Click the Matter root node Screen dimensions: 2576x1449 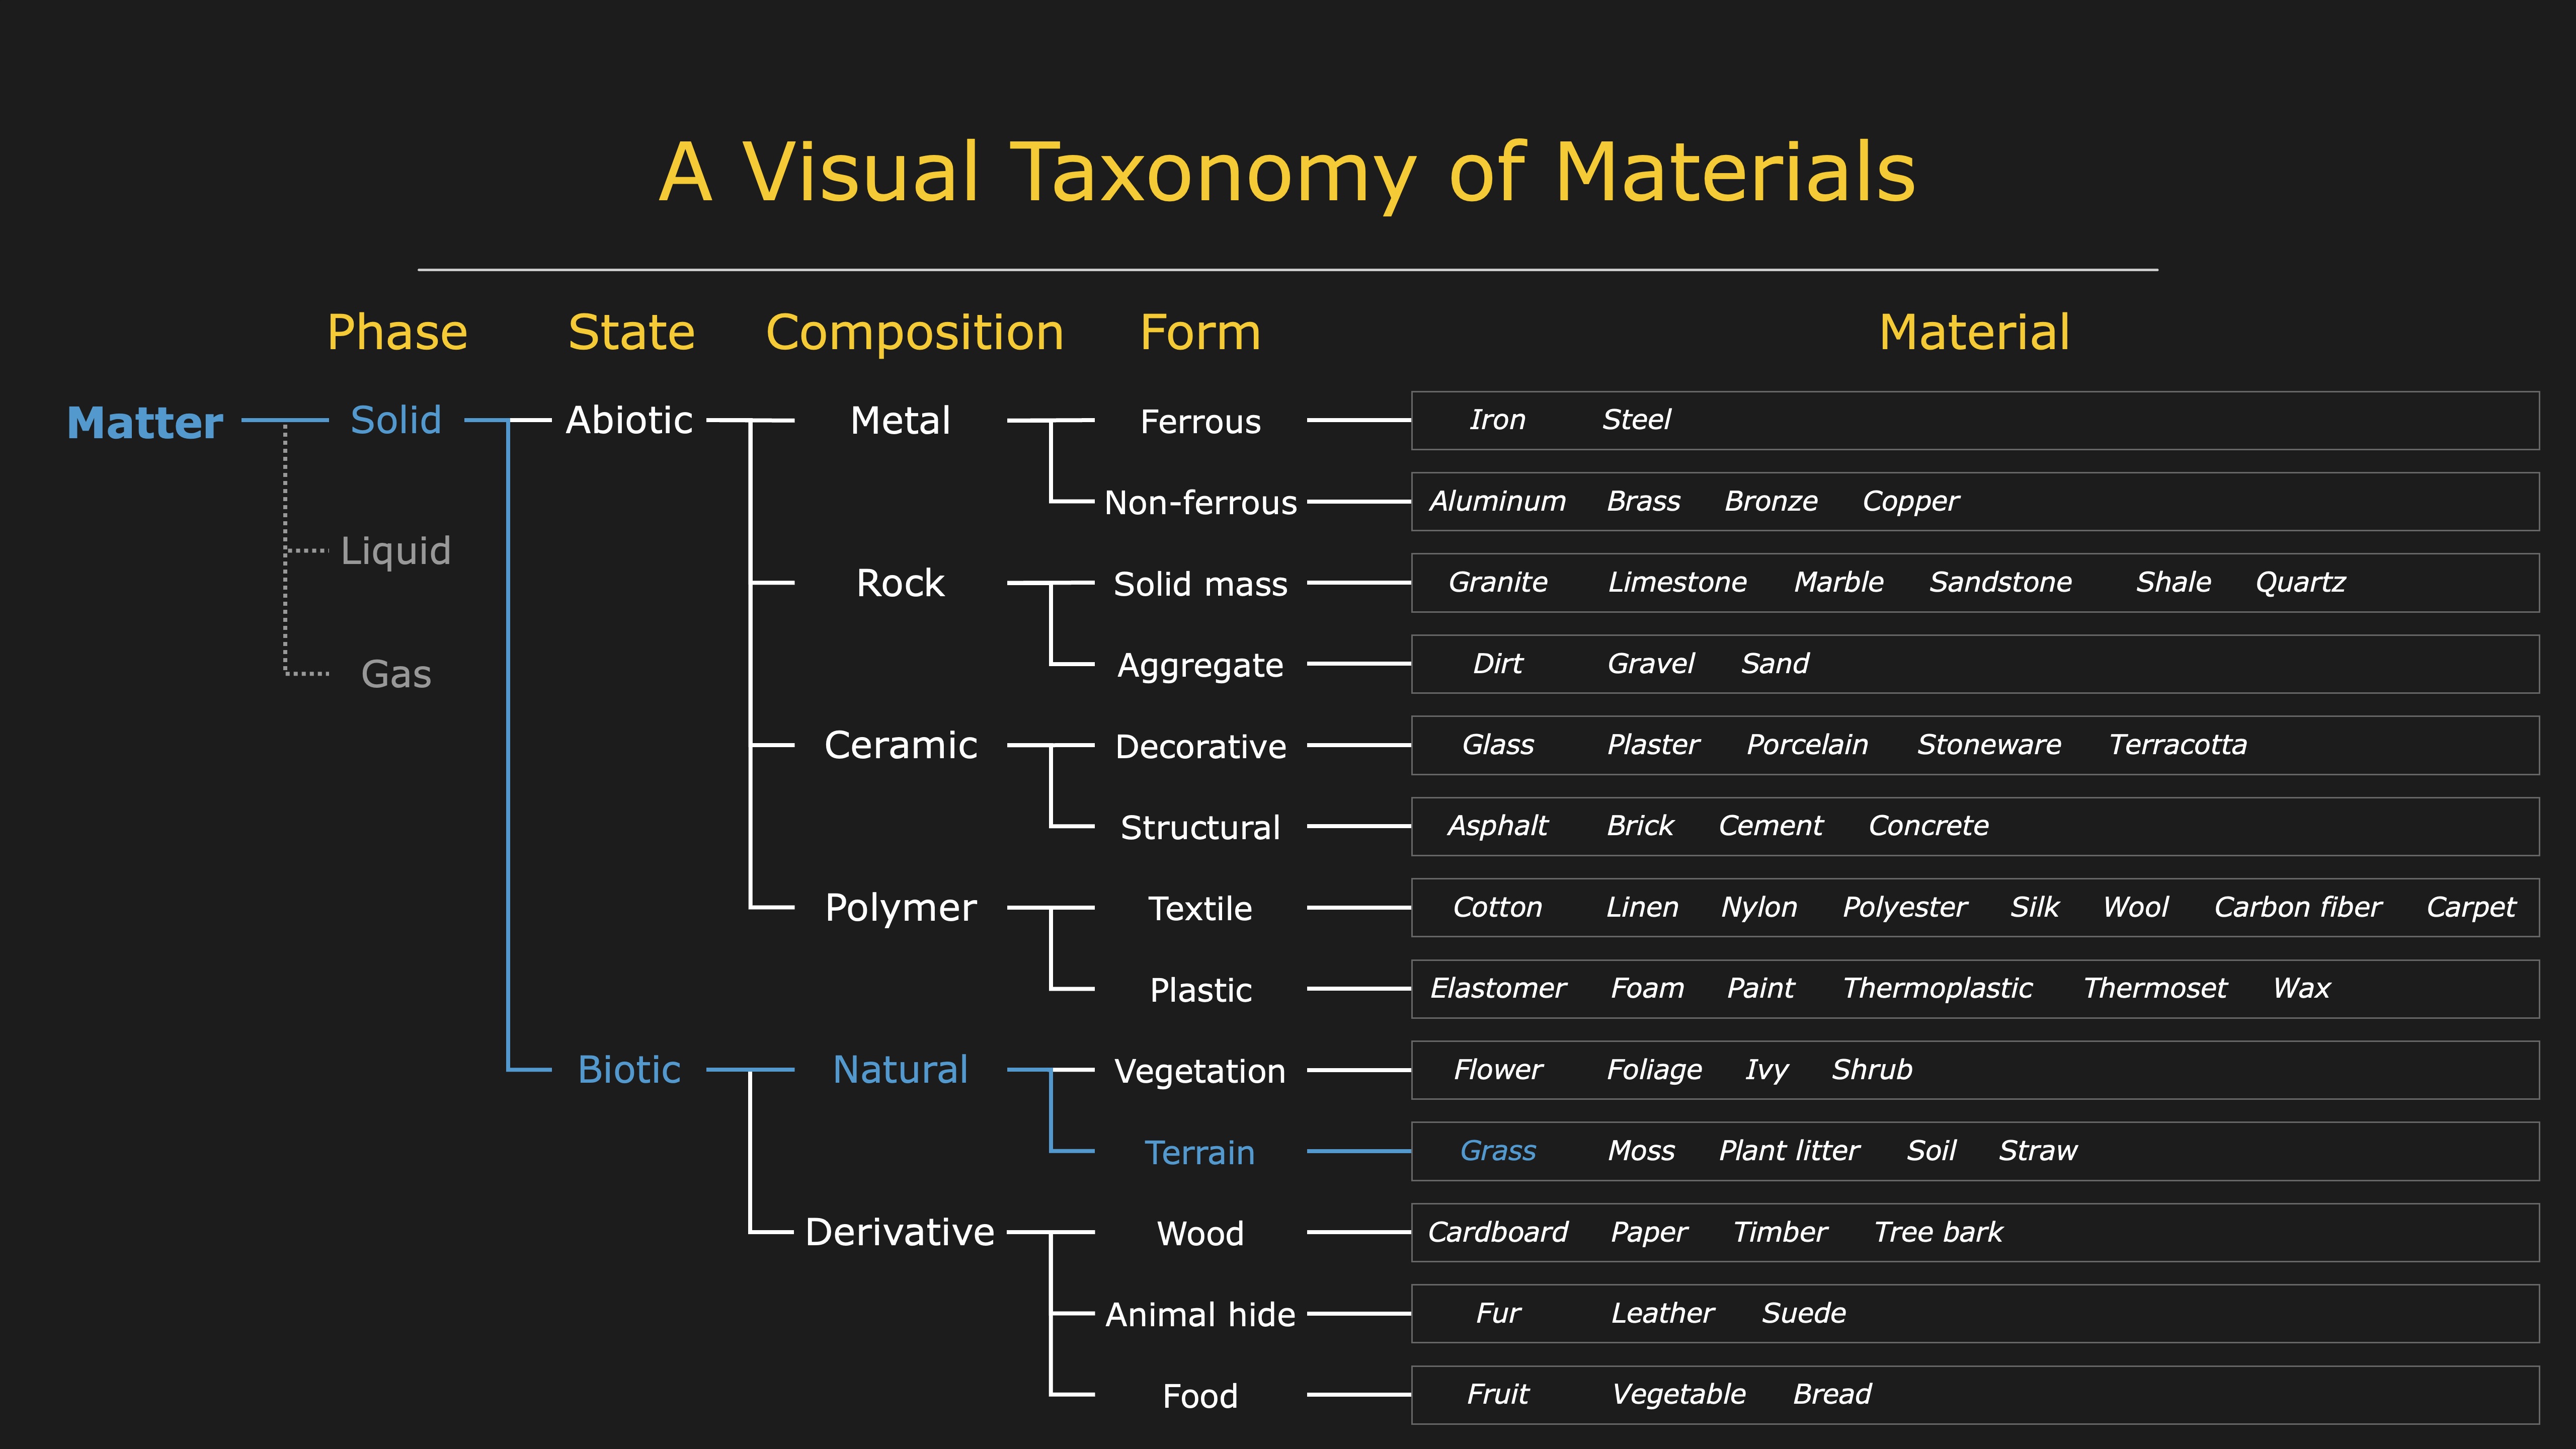[145, 423]
